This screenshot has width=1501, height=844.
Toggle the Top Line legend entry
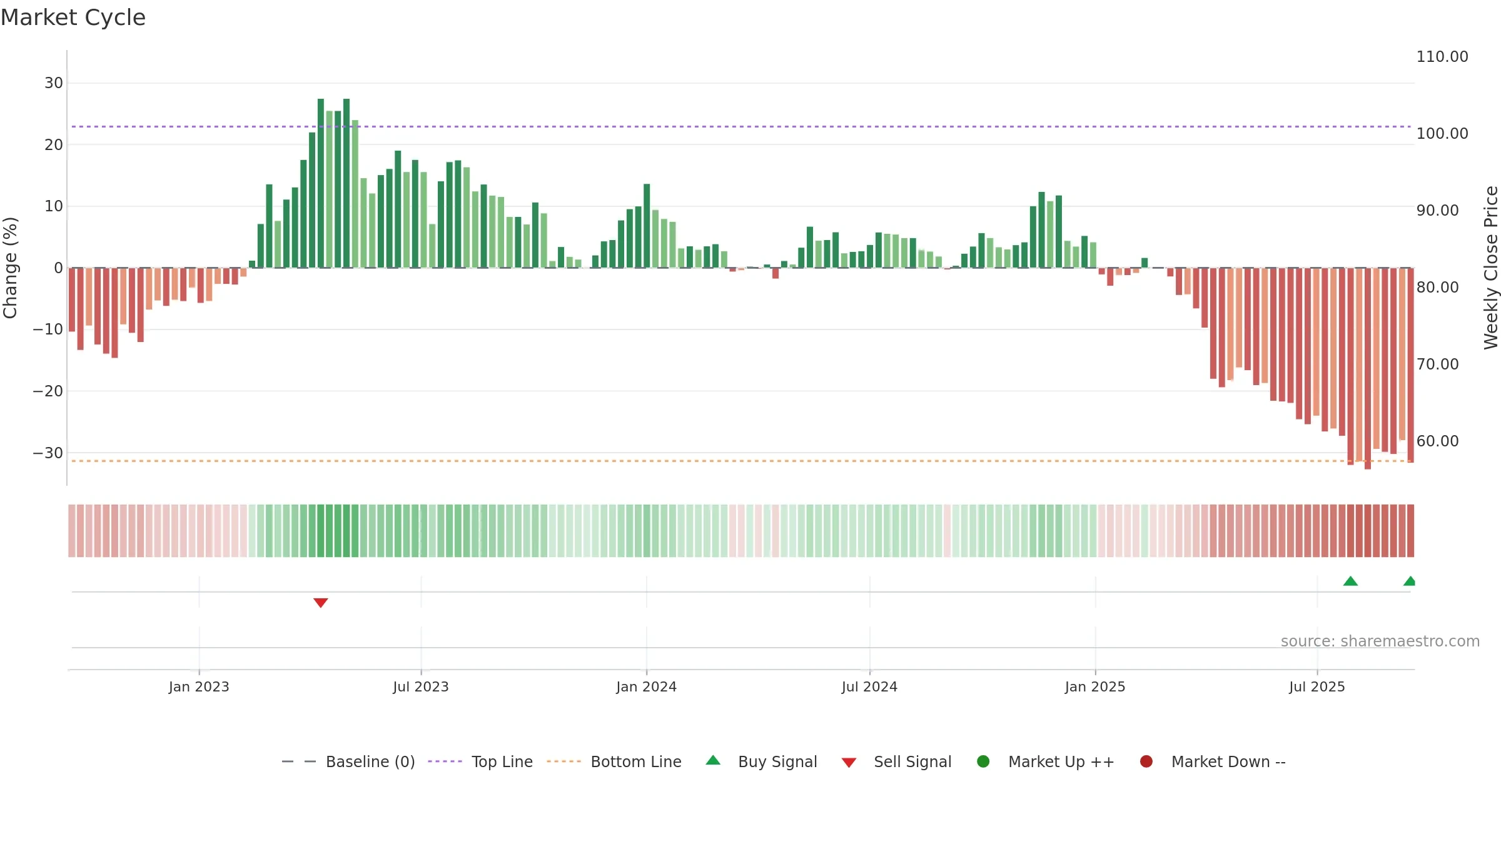(480, 761)
